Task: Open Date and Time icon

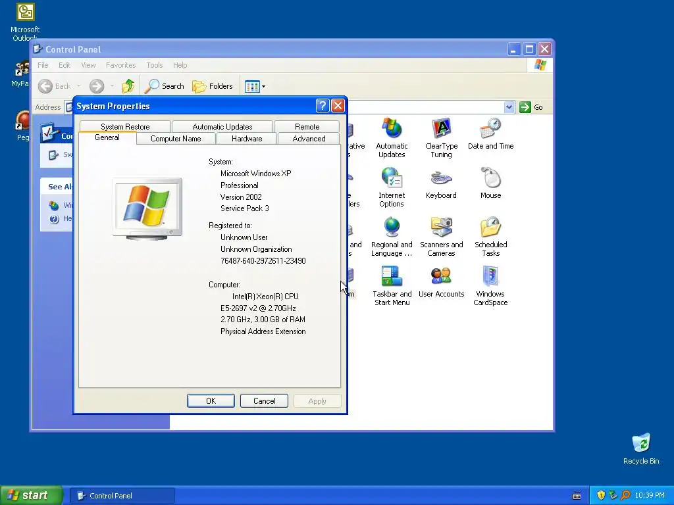Action: pyautogui.click(x=490, y=134)
